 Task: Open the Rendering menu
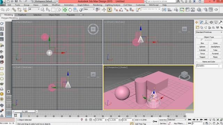[98, 5]
